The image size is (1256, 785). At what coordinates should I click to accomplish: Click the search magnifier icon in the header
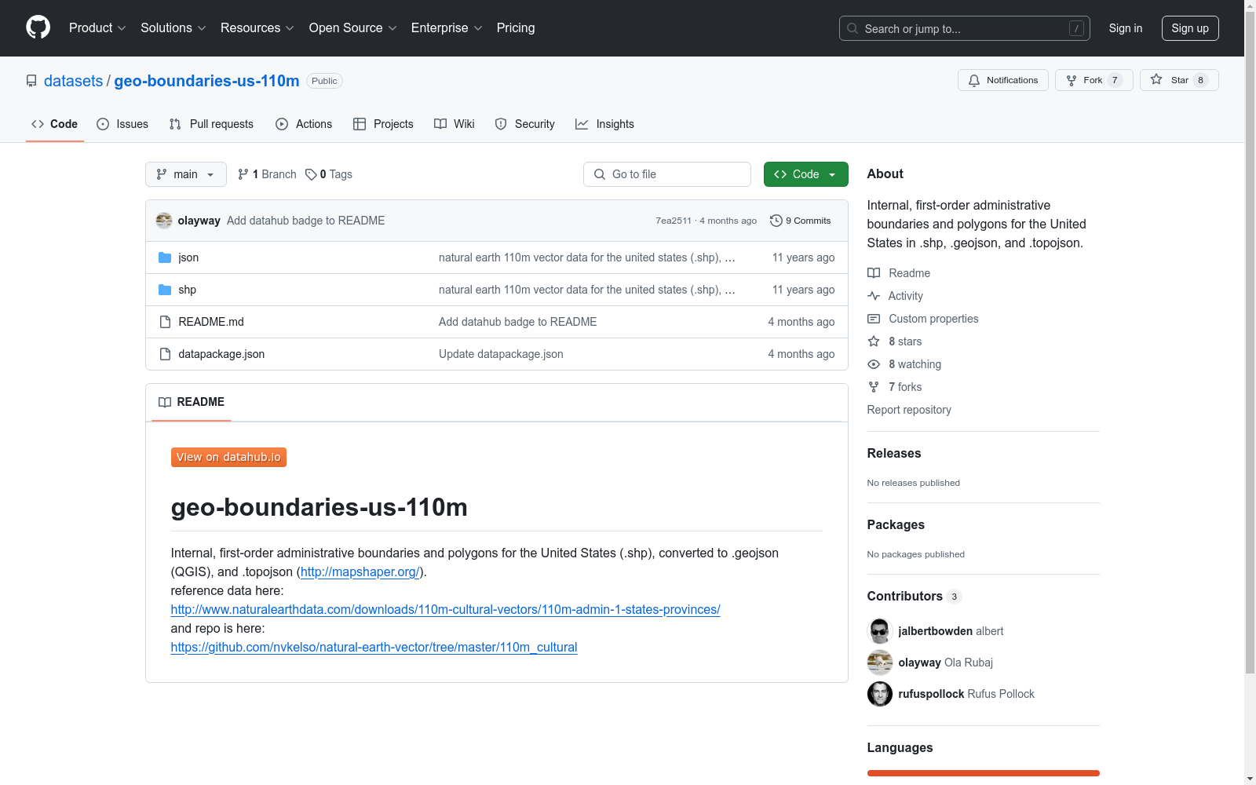coord(853,28)
